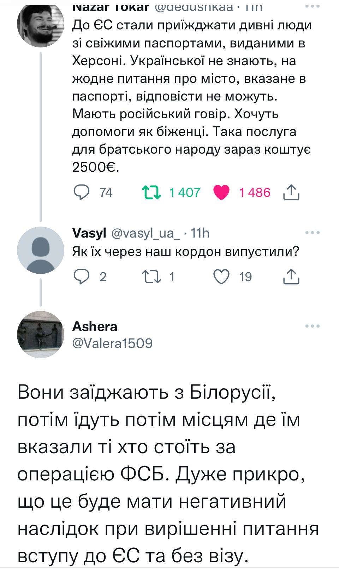Reply to the Nazar Tokar tweet
The height and width of the screenshot is (576, 339).
tap(81, 192)
